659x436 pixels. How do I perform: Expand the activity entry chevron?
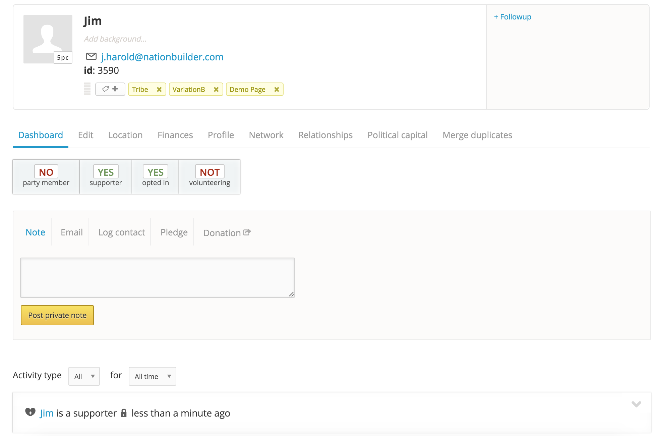[636, 404]
